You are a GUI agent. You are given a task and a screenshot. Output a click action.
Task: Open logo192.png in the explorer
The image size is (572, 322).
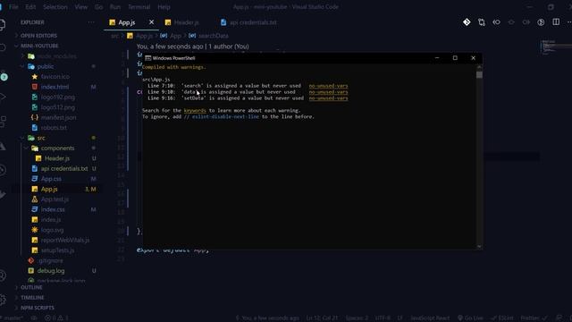point(57,97)
